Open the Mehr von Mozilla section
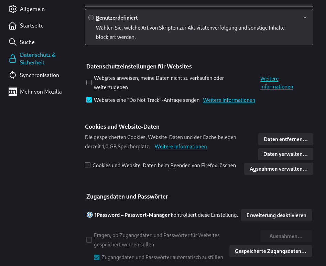 click(x=41, y=92)
